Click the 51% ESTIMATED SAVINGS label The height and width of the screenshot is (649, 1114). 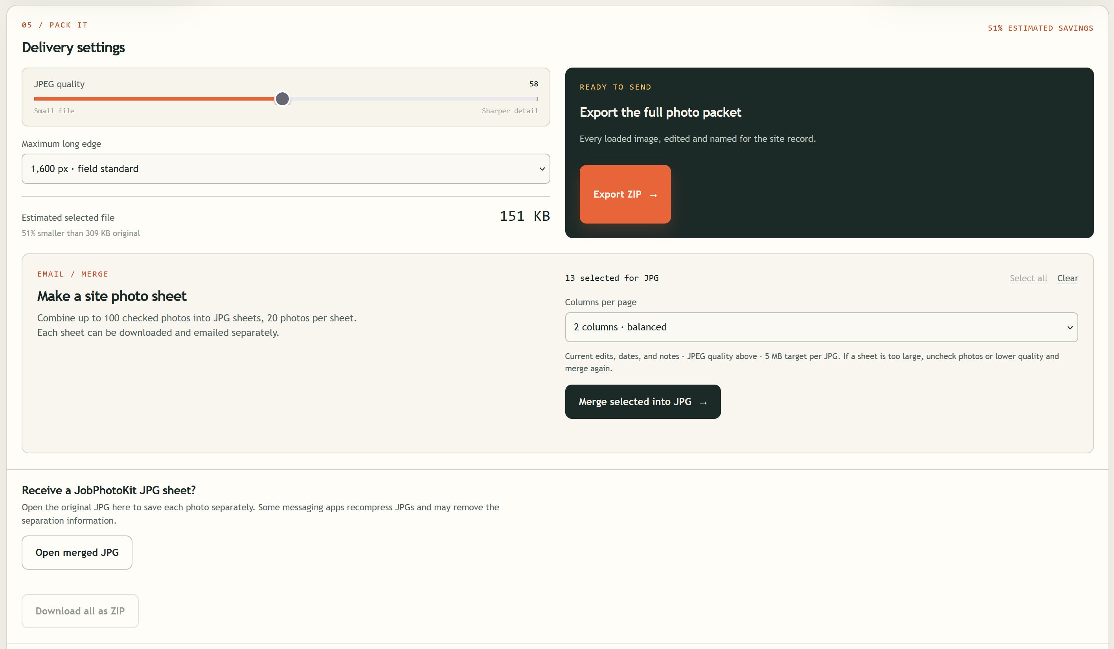pos(1040,28)
